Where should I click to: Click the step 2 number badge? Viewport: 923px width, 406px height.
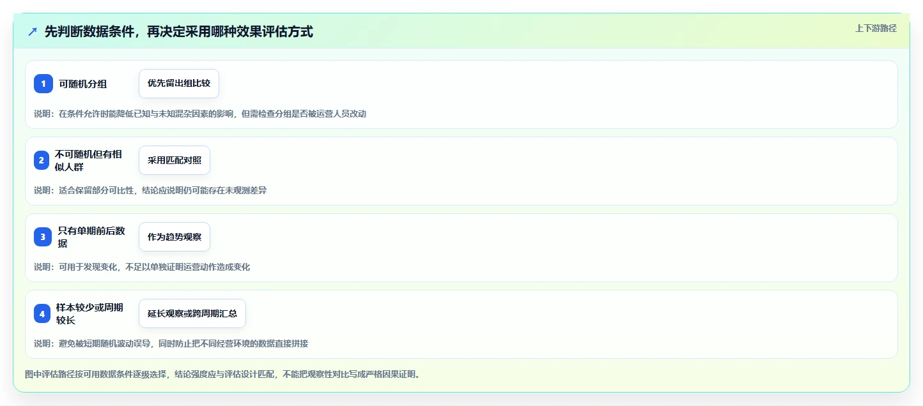click(42, 160)
